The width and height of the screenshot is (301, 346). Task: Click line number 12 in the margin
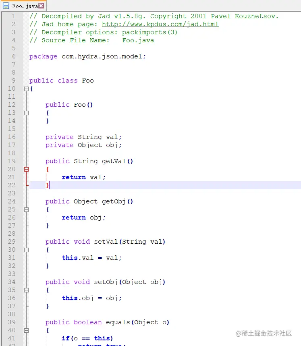coord(12,105)
